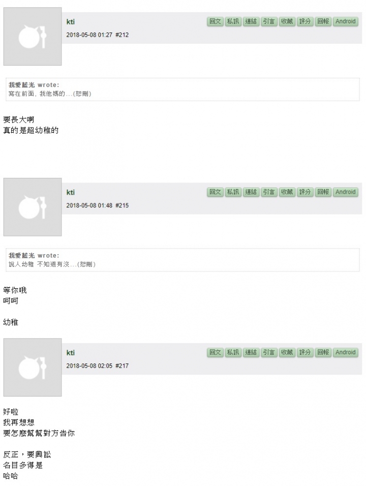Click Android button on post #217
This screenshot has width=366, height=486.
click(x=346, y=352)
